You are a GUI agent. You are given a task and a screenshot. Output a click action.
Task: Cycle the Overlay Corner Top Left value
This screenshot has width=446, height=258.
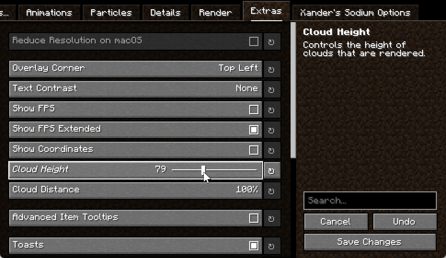click(136, 69)
